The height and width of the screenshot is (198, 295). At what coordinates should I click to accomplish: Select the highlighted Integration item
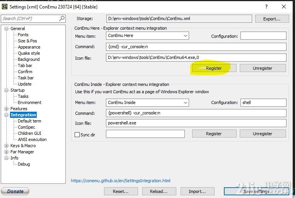click(x=23, y=115)
